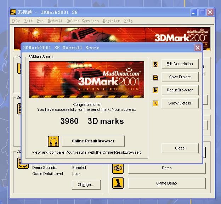The height and width of the screenshot is (204, 221).
Task: Click the icon beside Edit Description
Action: coord(155,64)
